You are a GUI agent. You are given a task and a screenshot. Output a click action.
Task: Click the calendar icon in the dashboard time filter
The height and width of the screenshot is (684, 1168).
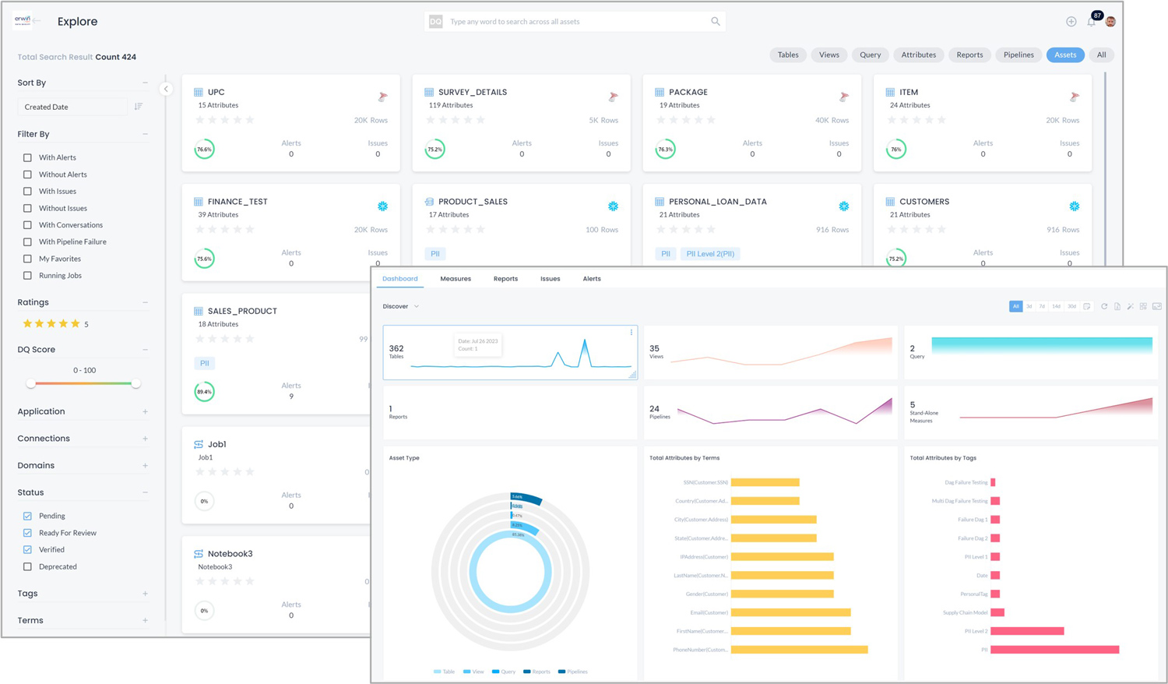pos(1085,306)
